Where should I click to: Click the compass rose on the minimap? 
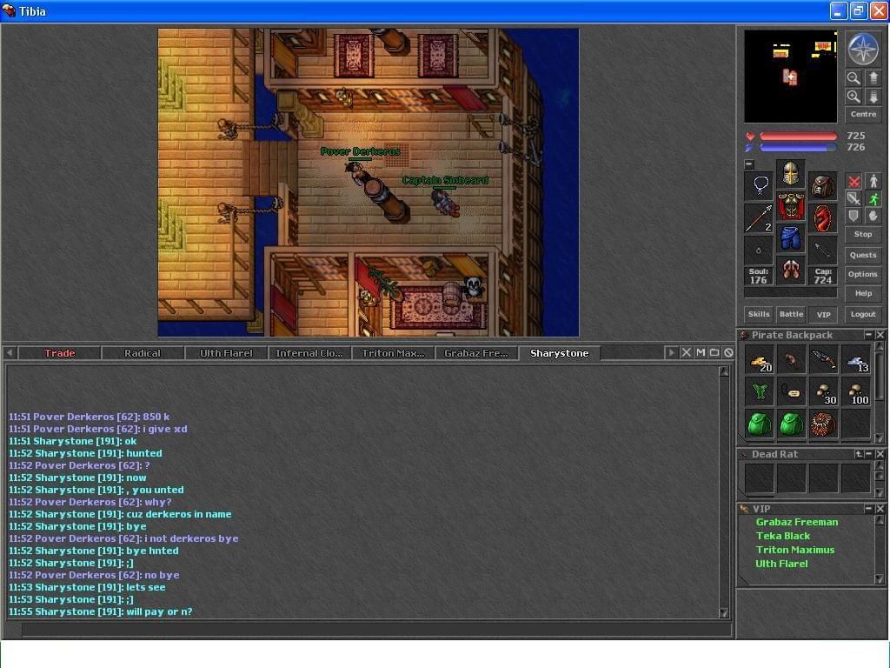click(x=863, y=49)
